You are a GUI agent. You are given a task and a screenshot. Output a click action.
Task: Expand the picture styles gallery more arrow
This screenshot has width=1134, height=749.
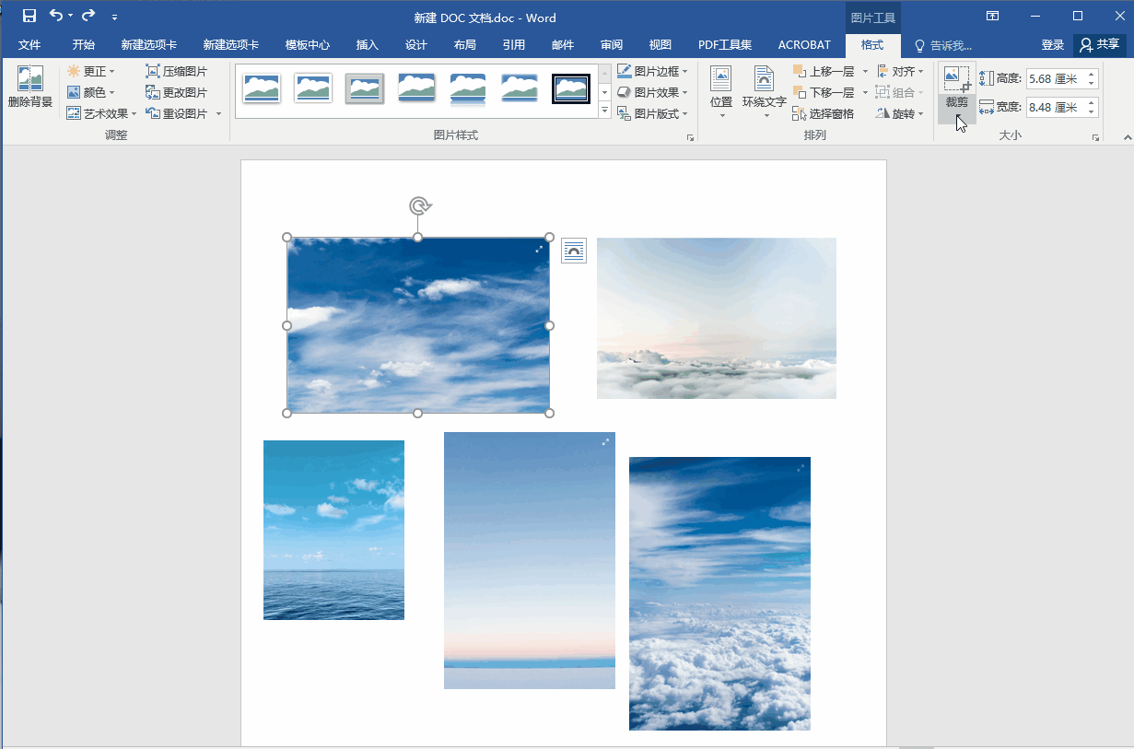pyautogui.click(x=605, y=111)
